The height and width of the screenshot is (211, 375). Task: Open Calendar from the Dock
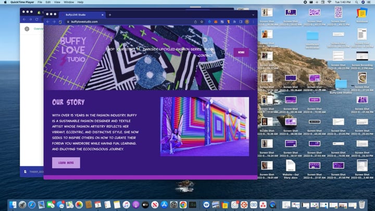point(98,205)
